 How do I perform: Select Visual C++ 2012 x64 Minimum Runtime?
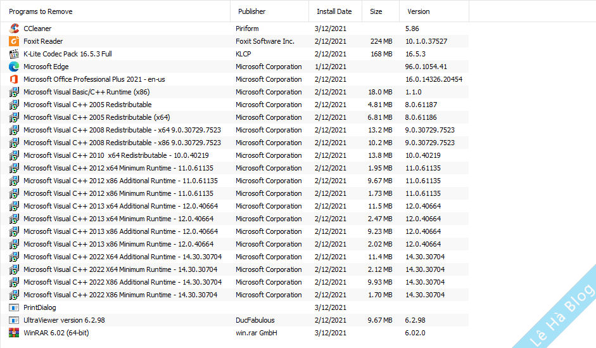click(x=118, y=168)
